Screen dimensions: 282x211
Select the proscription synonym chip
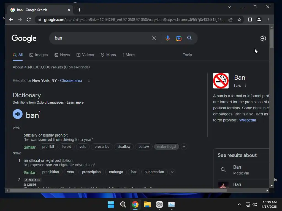click(91, 172)
